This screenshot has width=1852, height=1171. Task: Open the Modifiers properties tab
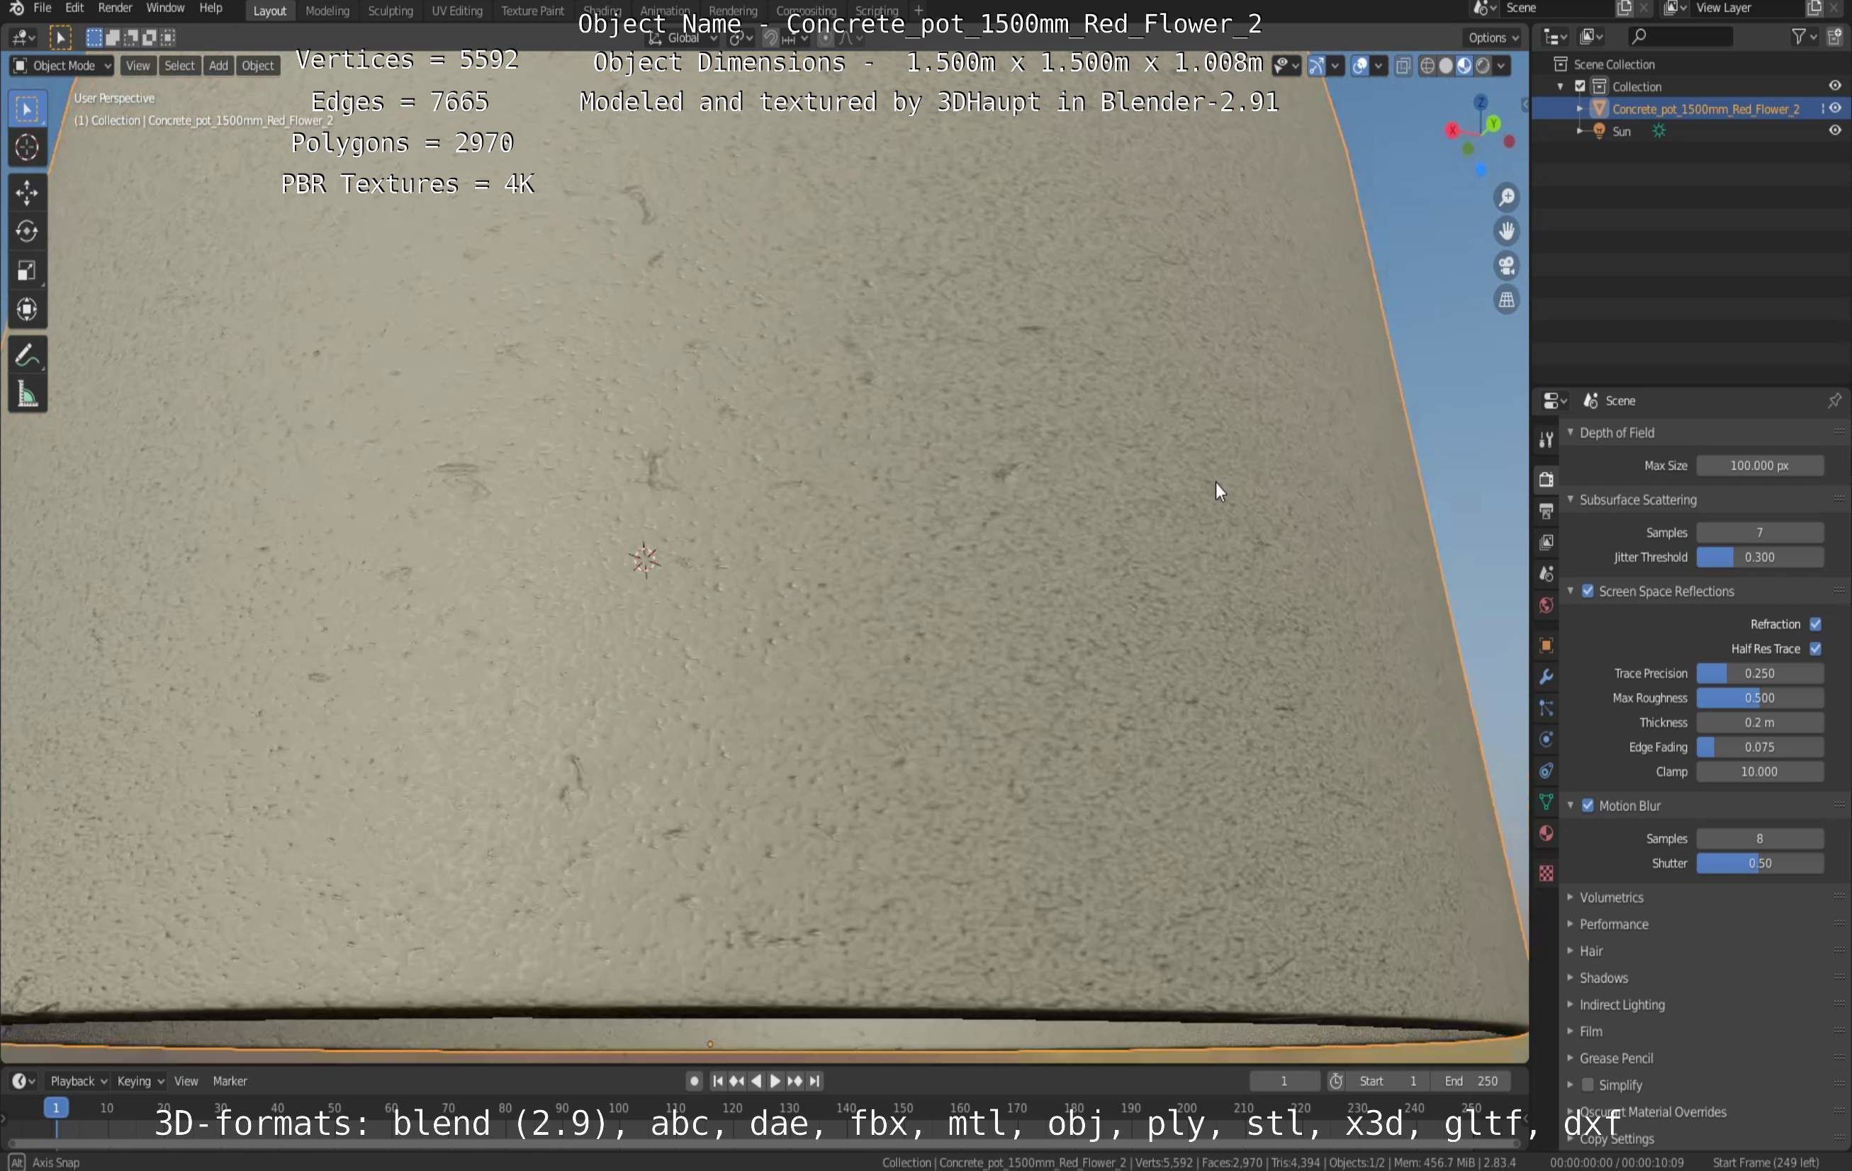pos(1546,677)
